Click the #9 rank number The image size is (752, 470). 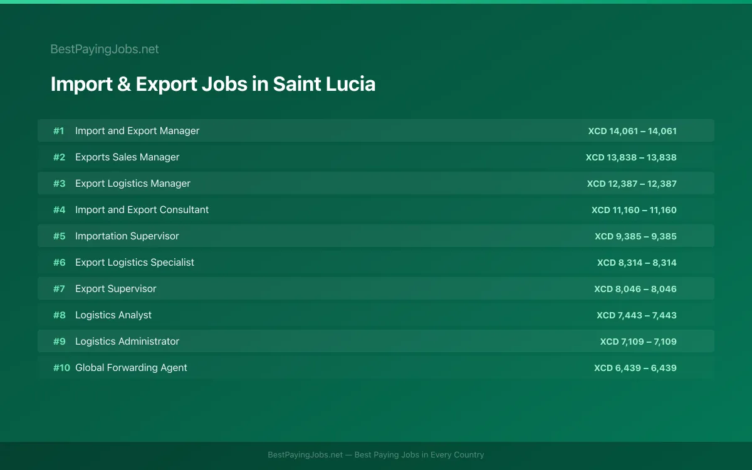coord(59,342)
